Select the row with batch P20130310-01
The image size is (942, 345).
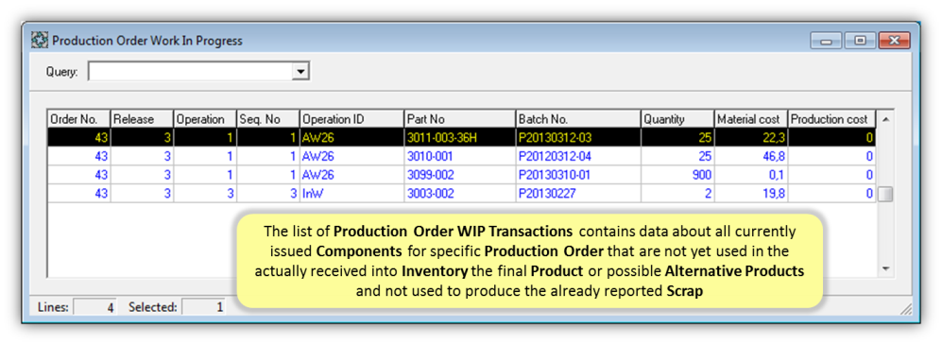tap(461, 175)
